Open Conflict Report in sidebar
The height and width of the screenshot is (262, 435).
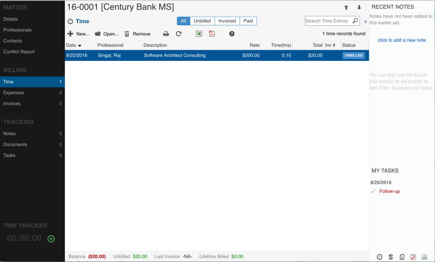click(x=32, y=52)
